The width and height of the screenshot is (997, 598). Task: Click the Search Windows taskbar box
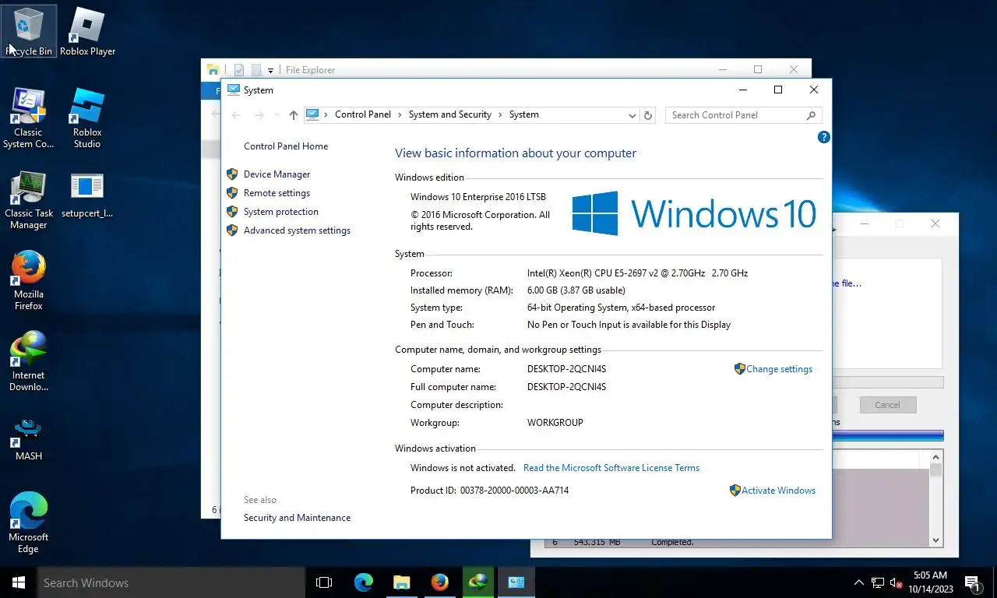[171, 582]
